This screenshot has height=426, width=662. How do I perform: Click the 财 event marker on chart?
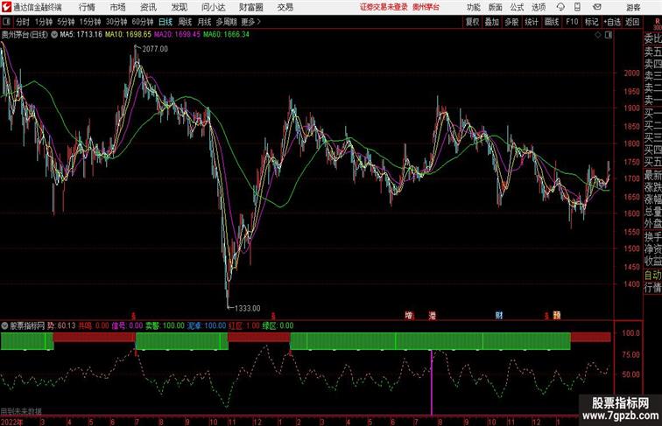[499, 315]
